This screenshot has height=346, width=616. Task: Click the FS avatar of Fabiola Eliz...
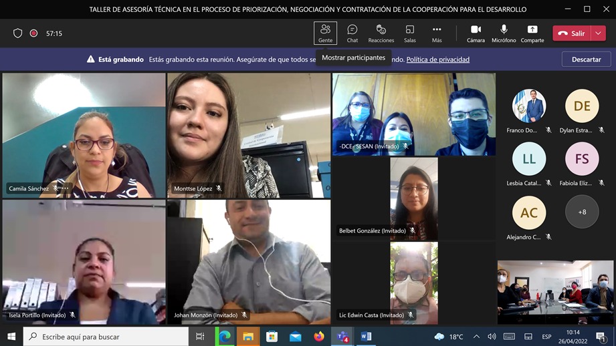582,159
